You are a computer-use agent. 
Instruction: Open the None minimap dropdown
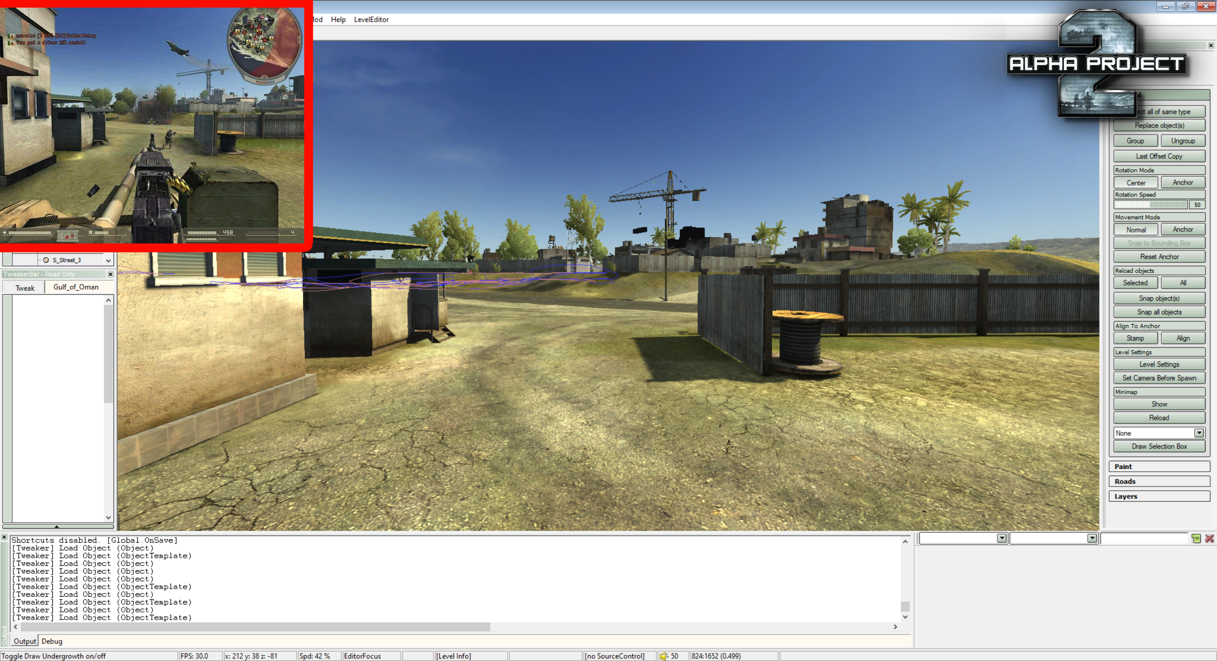[1199, 433]
